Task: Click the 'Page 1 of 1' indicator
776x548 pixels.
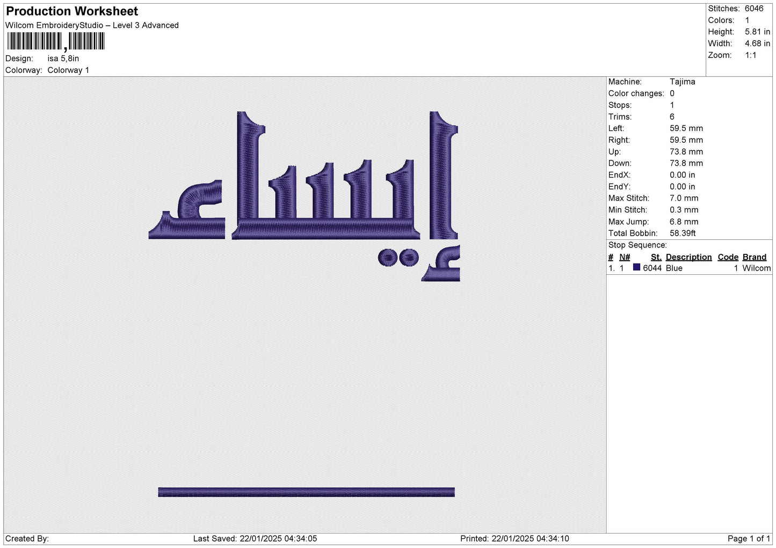Action: [x=749, y=538]
